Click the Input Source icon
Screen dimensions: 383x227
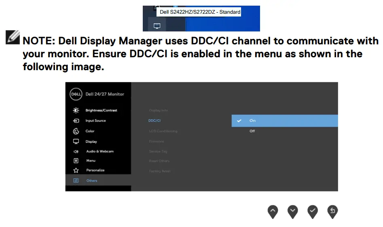(x=76, y=121)
